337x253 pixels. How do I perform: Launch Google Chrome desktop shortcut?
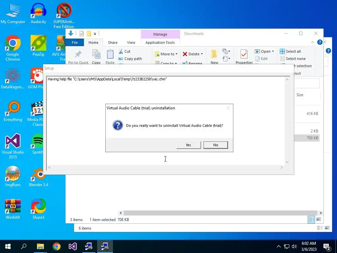pyautogui.click(x=13, y=48)
